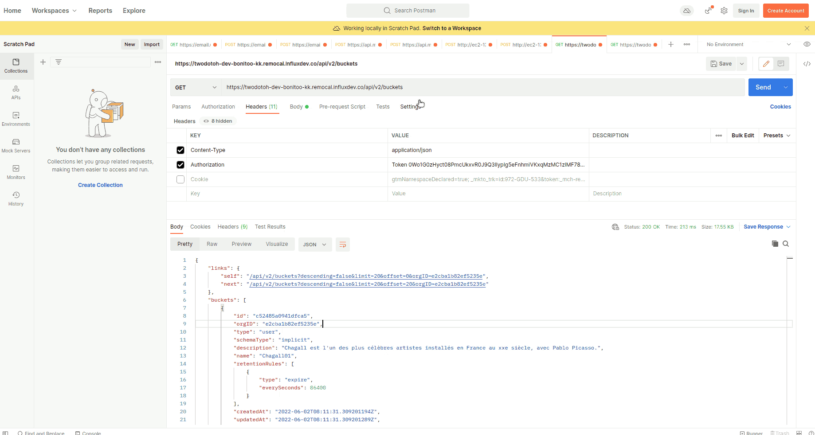The image size is (815, 435).
Task: Enable the Cookie header checkbox
Action: [180, 179]
